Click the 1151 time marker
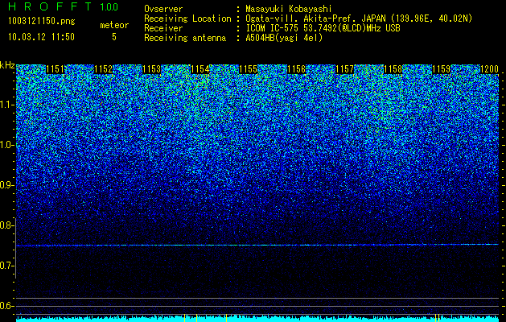 click(x=56, y=69)
